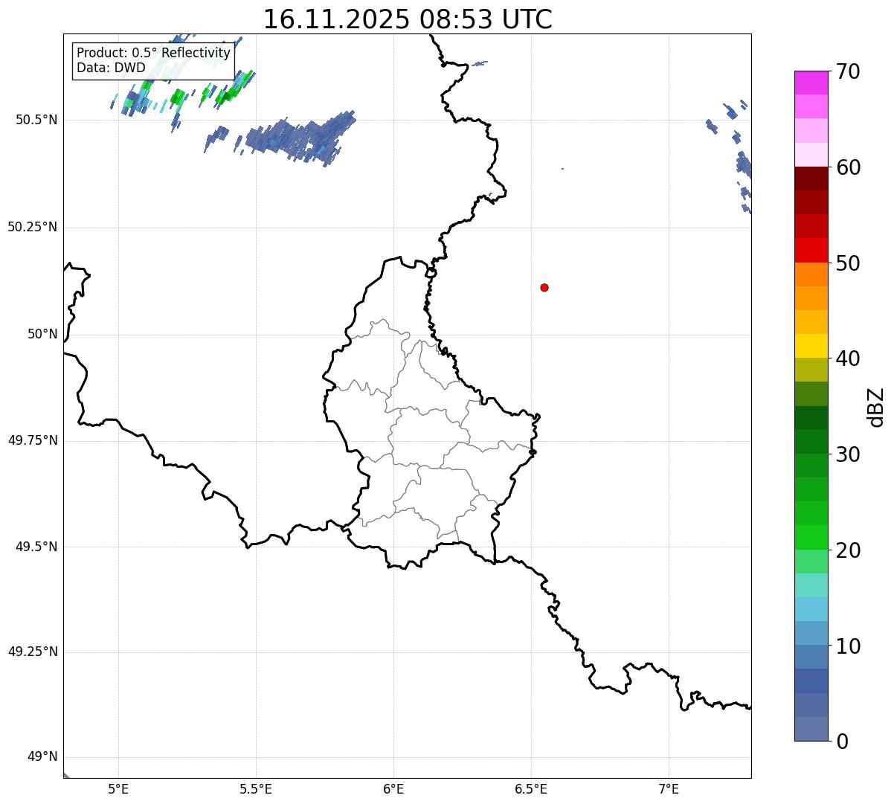Pick the dark maroon colorbar segment below 60

click(x=811, y=179)
